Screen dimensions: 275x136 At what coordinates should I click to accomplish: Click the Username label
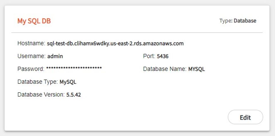coord(32,56)
